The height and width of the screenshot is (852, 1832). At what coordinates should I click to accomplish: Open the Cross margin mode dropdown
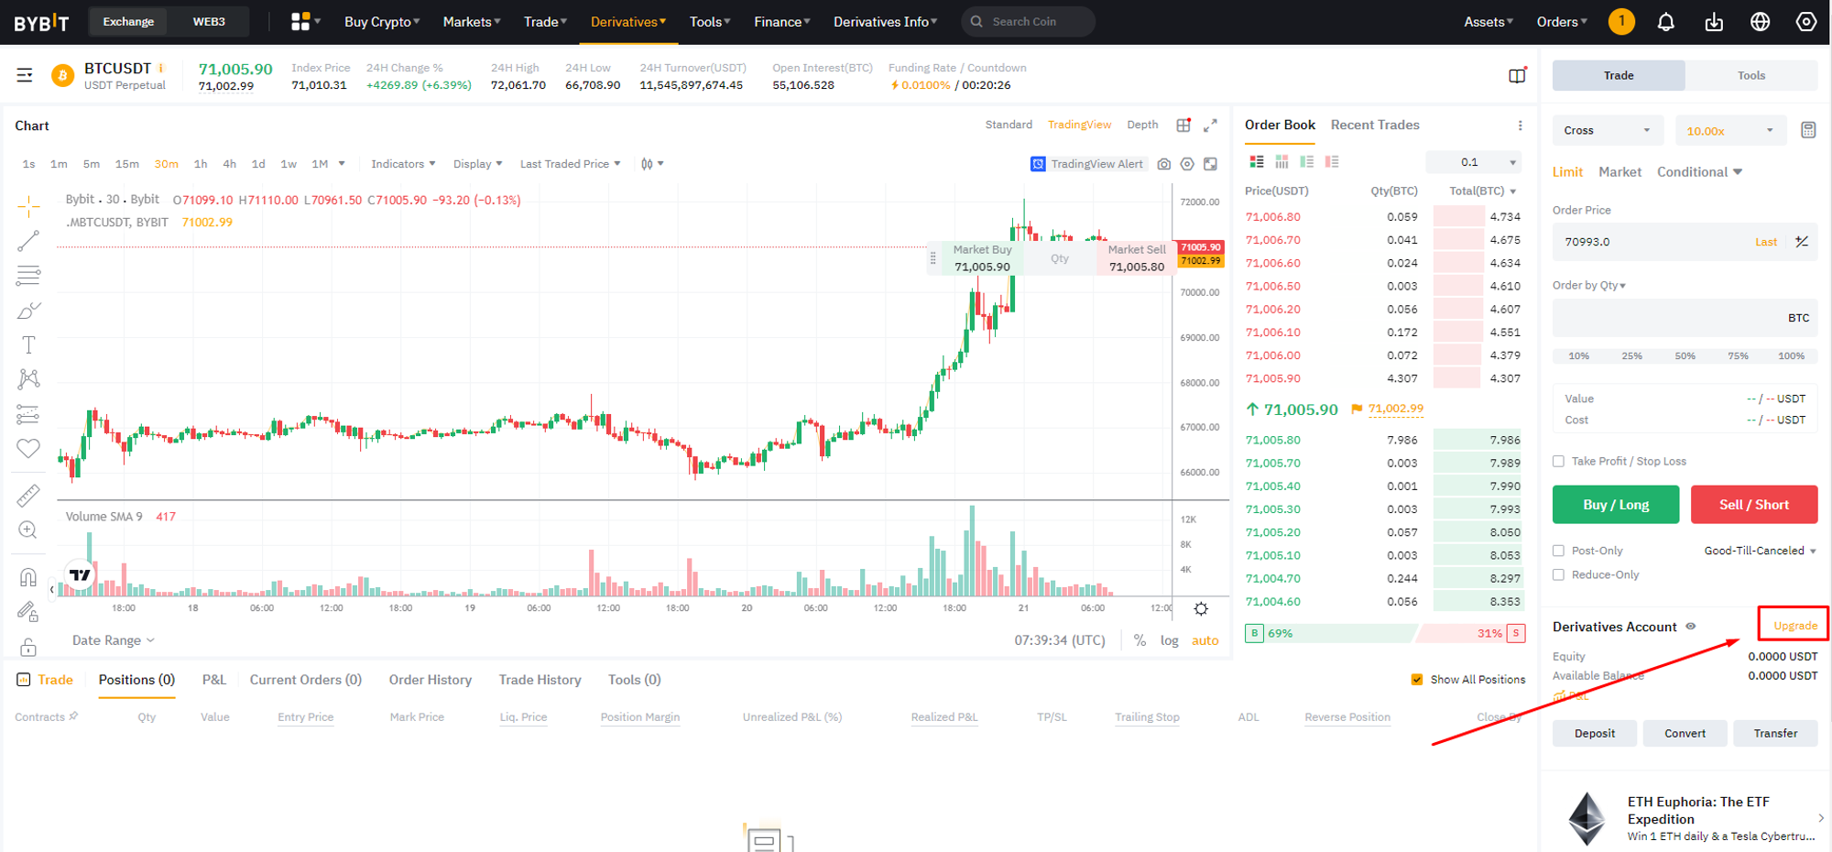tap(1607, 130)
